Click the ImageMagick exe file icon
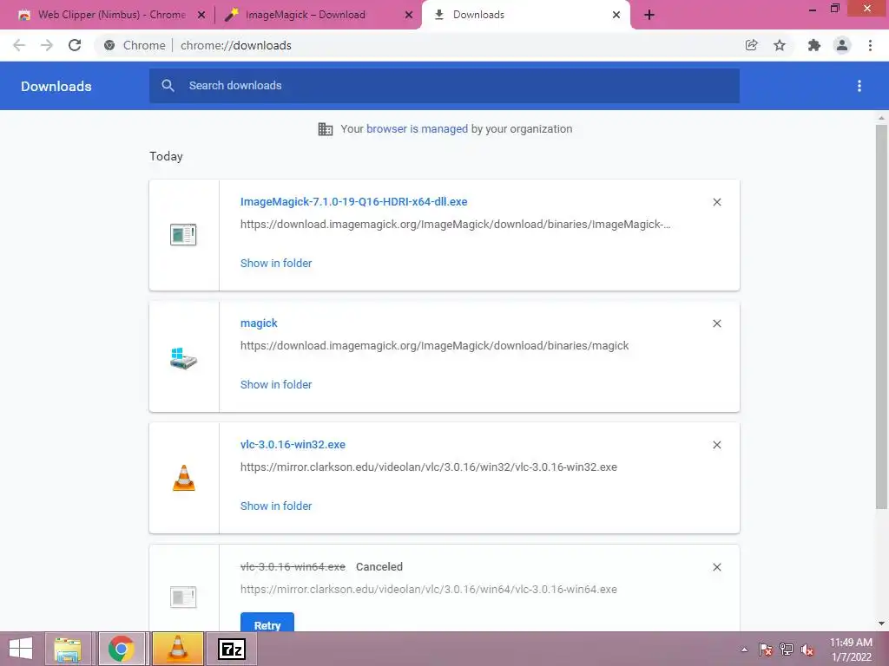Screen dimensions: 889x666 point(183,234)
